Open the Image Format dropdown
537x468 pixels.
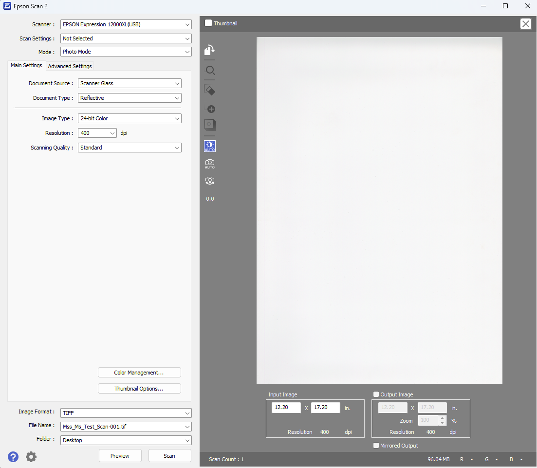pyautogui.click(x=126, y=412)
